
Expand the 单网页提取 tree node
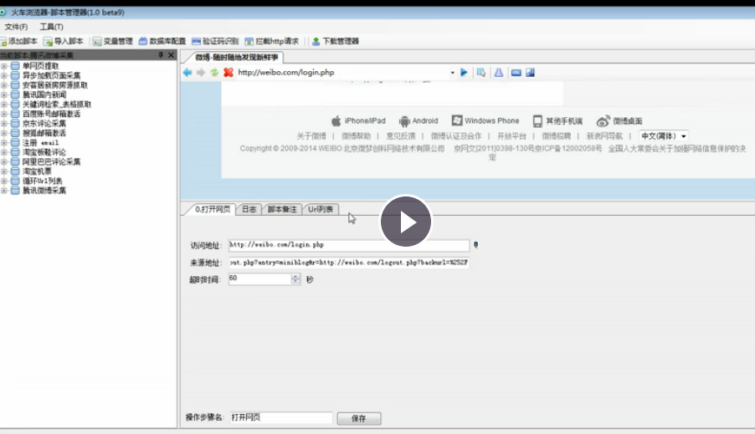point(4,66)
